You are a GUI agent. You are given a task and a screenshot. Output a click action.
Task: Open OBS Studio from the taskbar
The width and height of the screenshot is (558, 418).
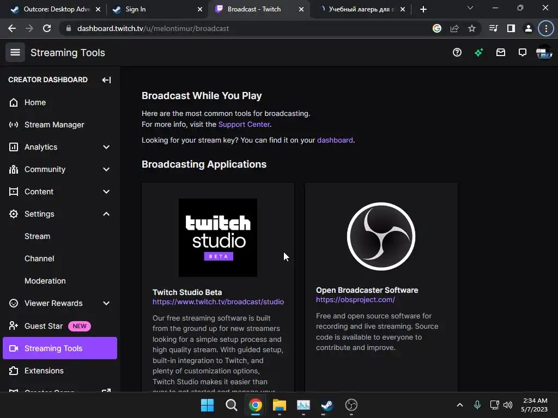pyautogui.click(x=351, y=405)
